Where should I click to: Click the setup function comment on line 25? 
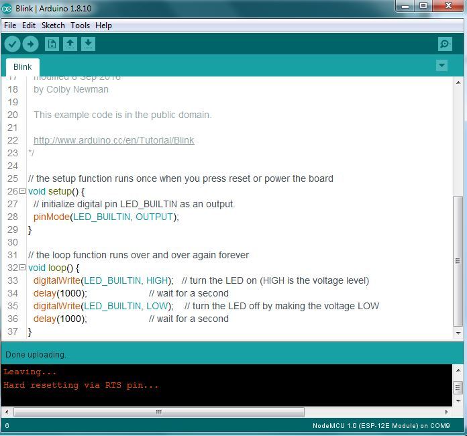[180, 178]
